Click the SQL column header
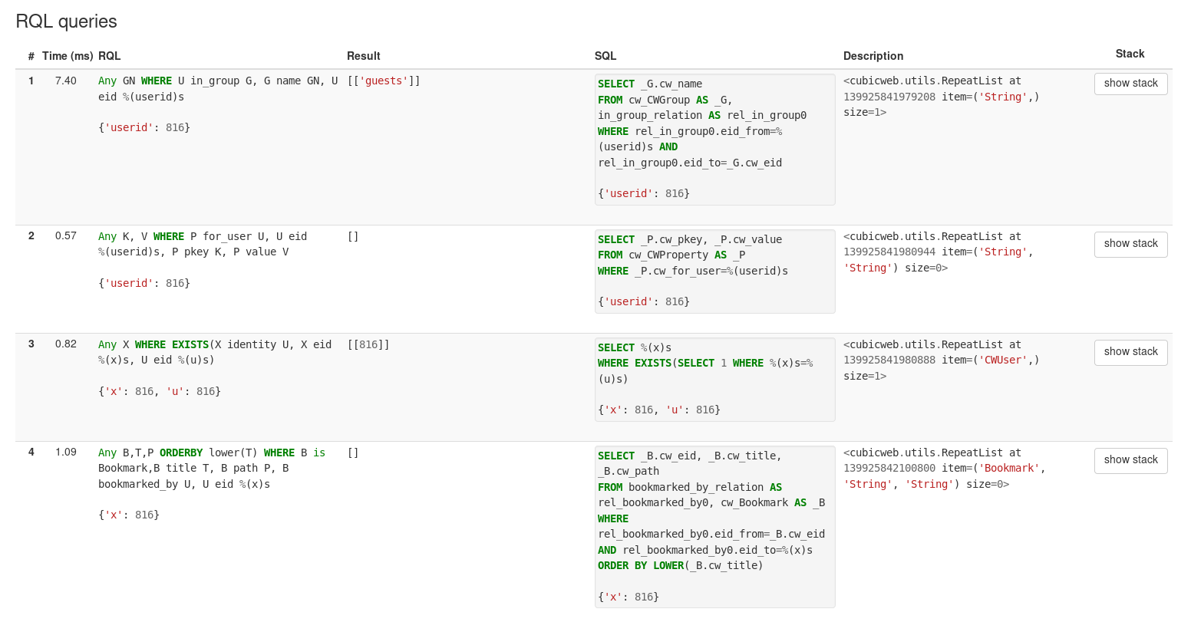The height and width of the screenshot is (622, 1191). point(605,56)
